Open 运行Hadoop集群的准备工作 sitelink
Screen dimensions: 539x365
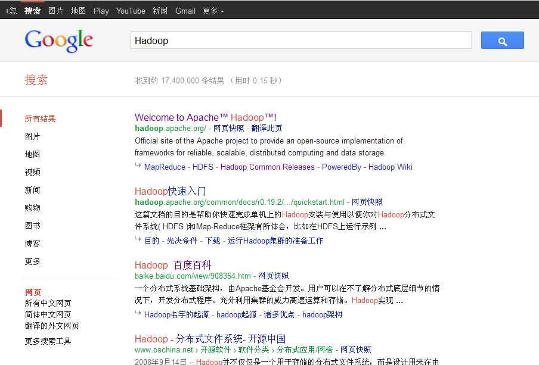[275, 241]
